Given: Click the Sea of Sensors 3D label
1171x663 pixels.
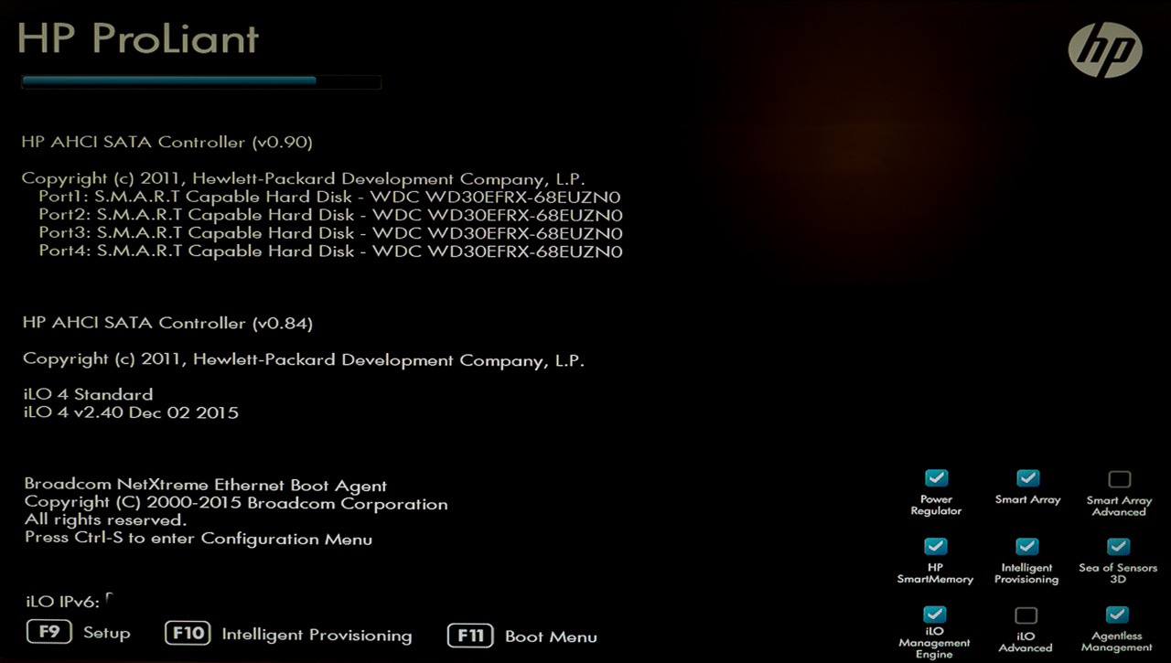Looking at the screenshot, I should [x=1118, y=573].
